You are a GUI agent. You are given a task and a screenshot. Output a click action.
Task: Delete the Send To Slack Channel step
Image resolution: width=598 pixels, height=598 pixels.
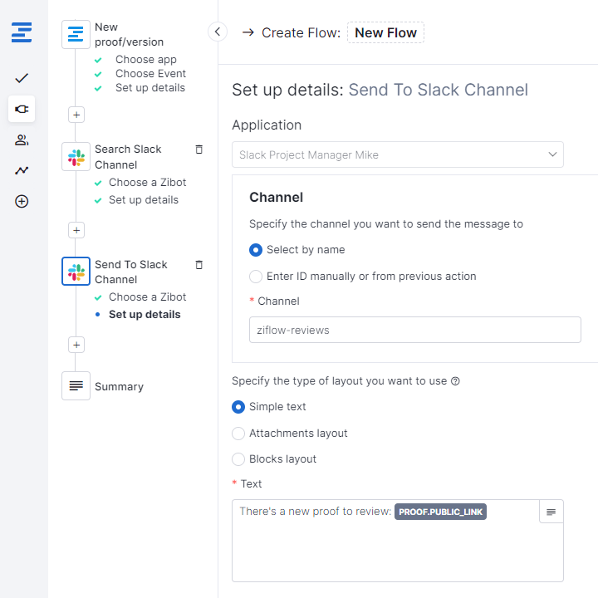tap(199, 265)
